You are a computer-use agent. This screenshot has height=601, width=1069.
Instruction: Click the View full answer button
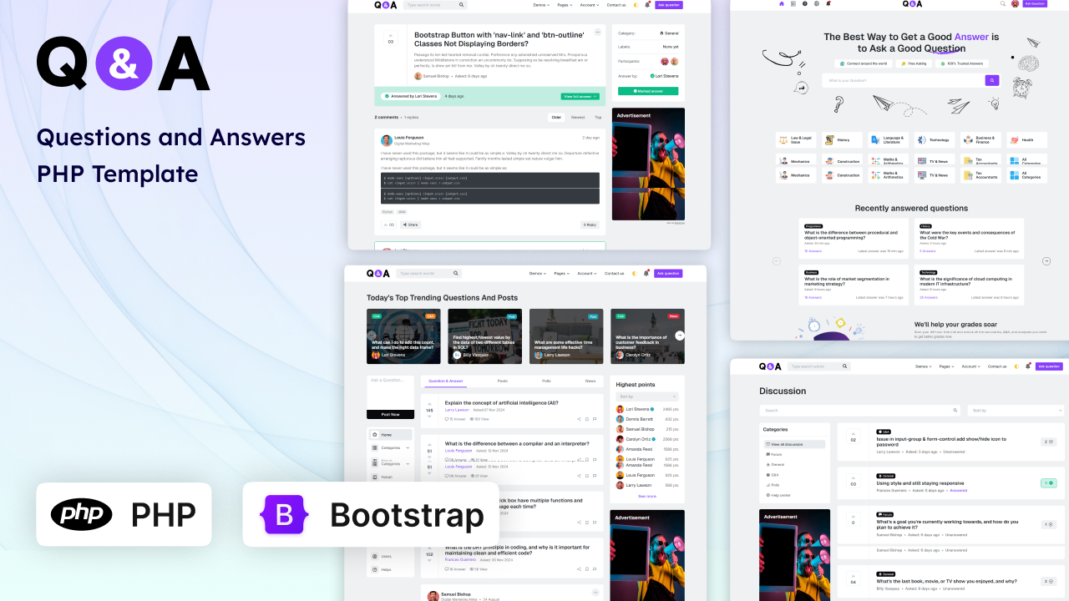tap(580, 97)
